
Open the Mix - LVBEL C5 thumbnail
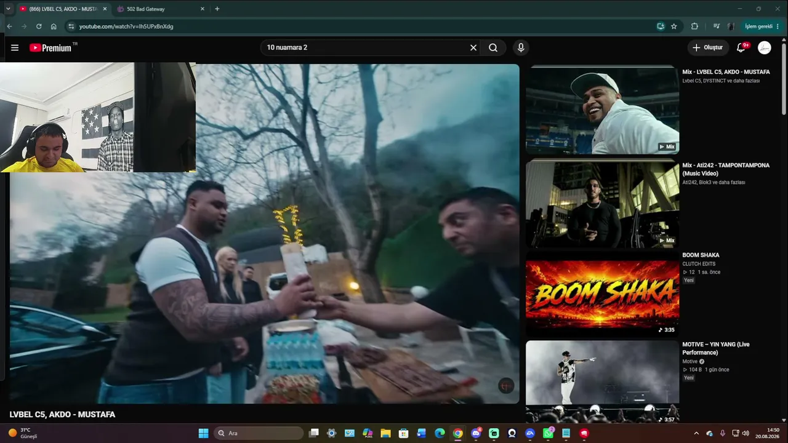coord(602,110)
